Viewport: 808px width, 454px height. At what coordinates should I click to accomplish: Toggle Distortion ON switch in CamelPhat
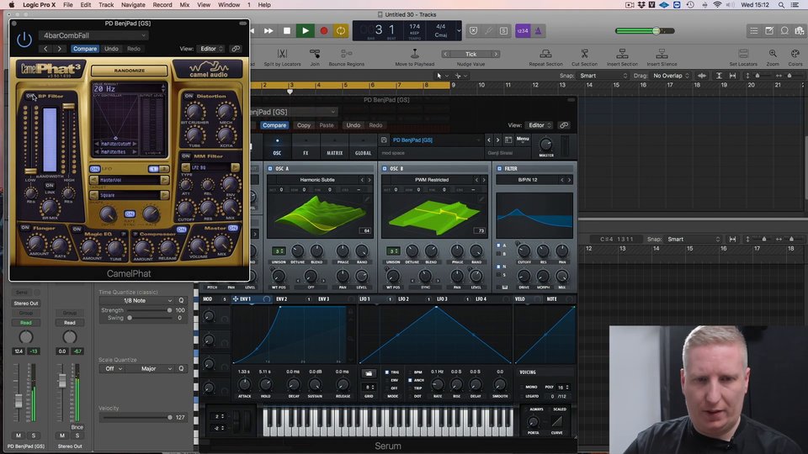tap(189, 96)
